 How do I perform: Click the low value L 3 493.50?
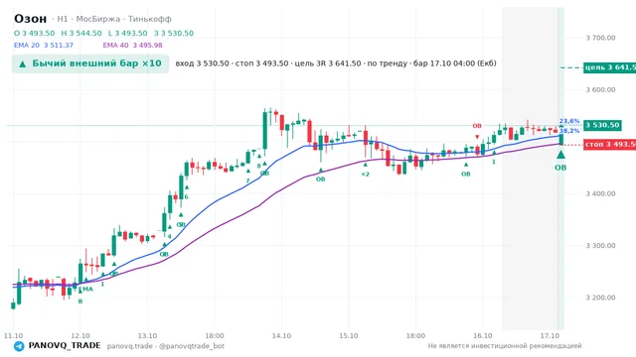coord(128,33)
